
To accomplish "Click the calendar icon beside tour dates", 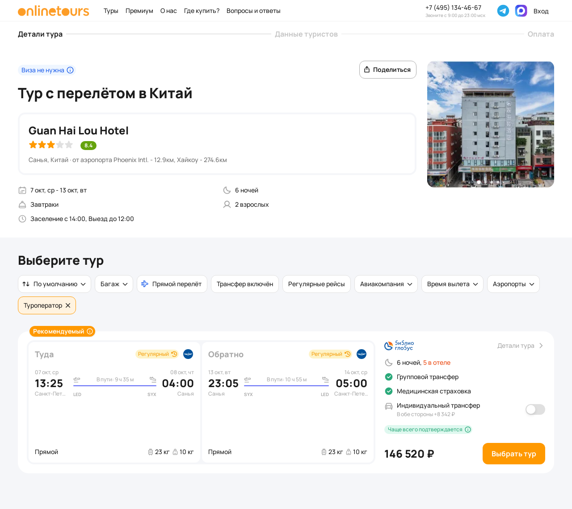I will [x=22, y=190].
